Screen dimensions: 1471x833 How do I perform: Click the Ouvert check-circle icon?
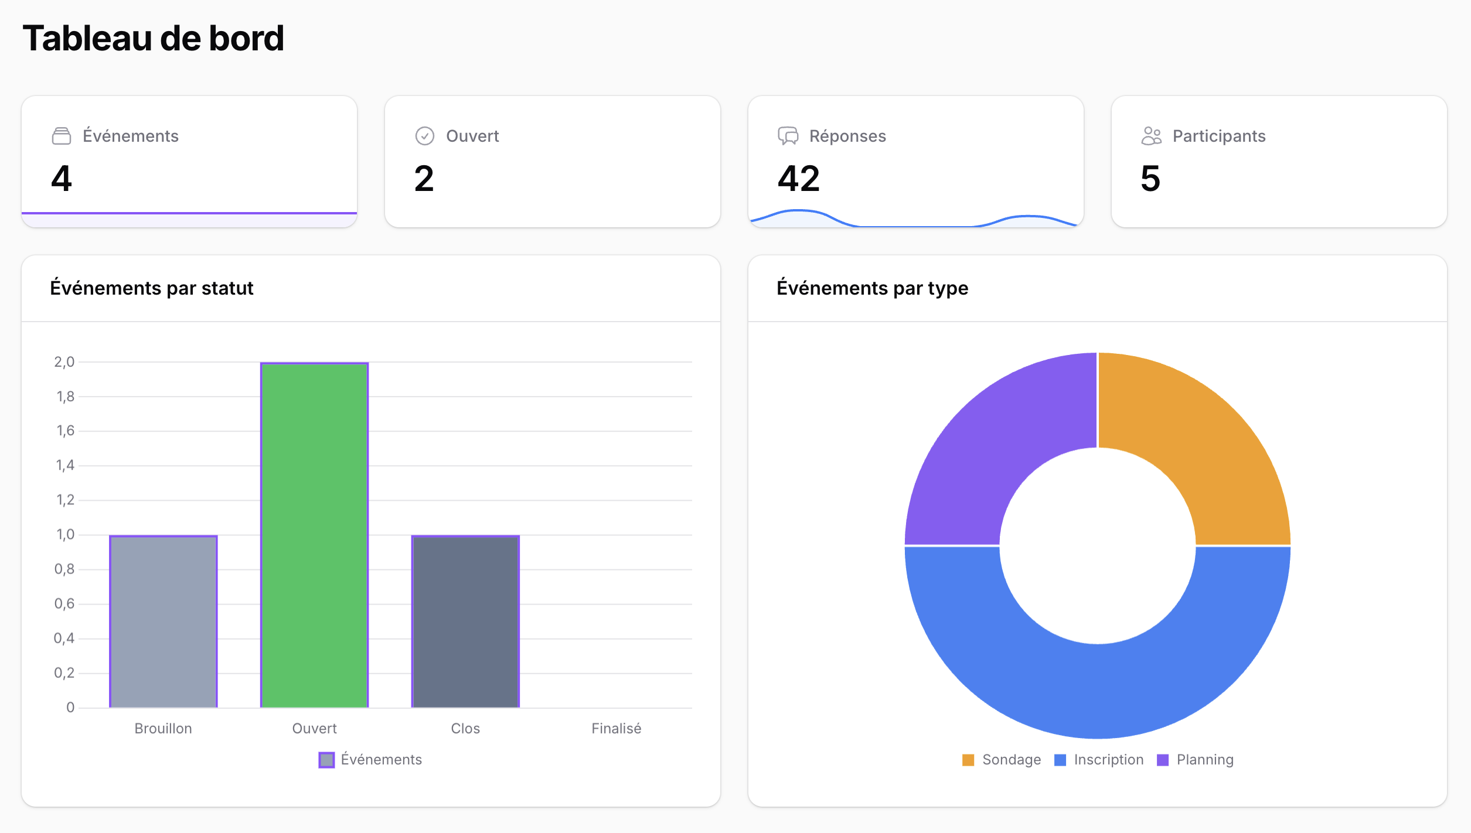[425, 135]
